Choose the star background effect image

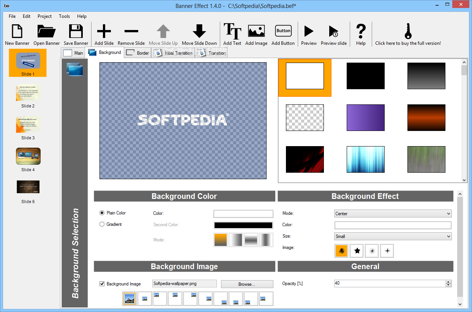(x=357, y=251)
